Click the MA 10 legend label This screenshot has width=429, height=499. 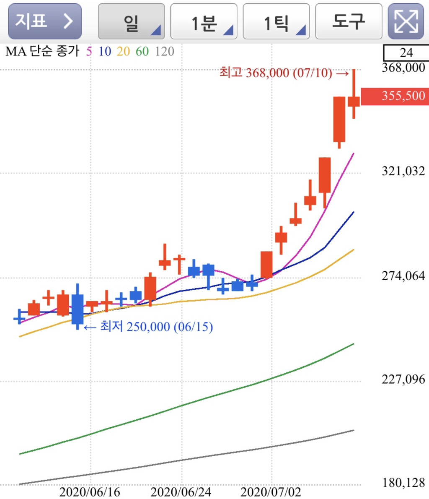pyautogui.click(x=105, y=51)
